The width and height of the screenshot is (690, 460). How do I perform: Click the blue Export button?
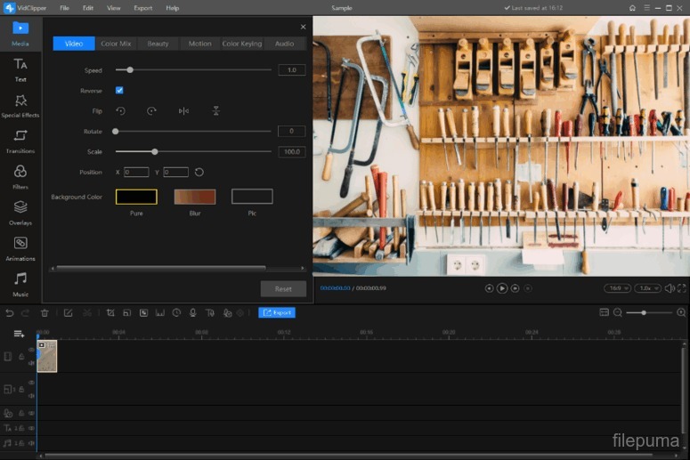(x=276, y=313)
